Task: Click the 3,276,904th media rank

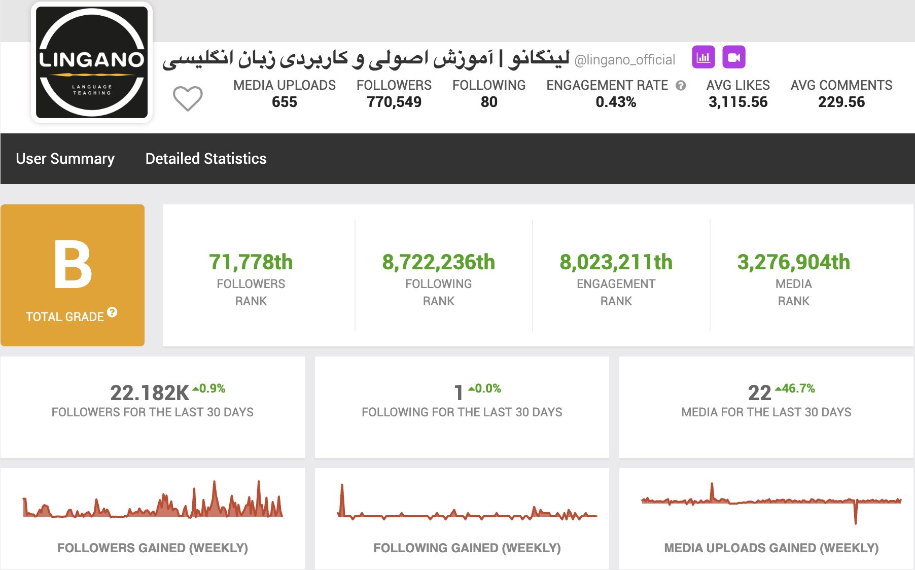Action: (x=794, y=262)
